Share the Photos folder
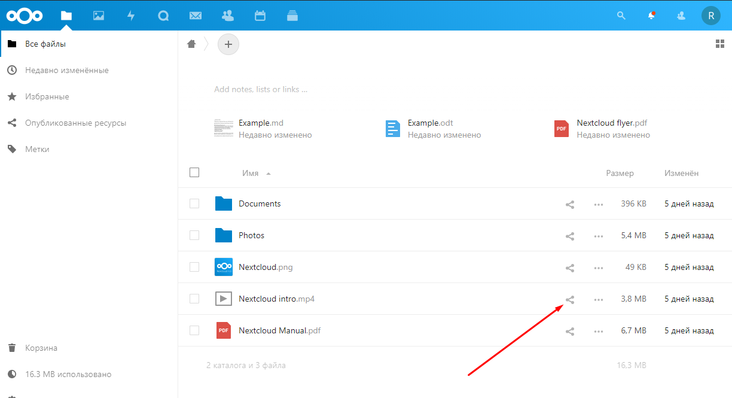Viewport: 732px width, 398px height. pyautogui.click(x=570, y=236)
